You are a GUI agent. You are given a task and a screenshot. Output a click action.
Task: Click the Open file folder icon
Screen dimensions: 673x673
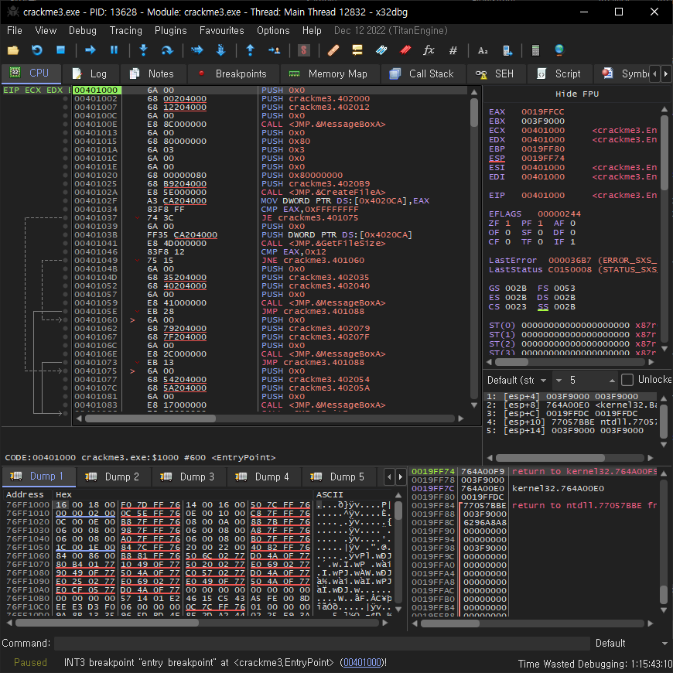(13, 50)
